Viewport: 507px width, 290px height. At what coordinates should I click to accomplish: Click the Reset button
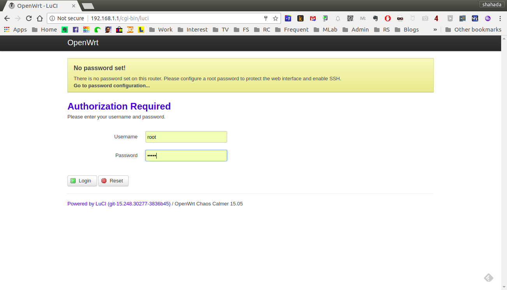(113, 181)
